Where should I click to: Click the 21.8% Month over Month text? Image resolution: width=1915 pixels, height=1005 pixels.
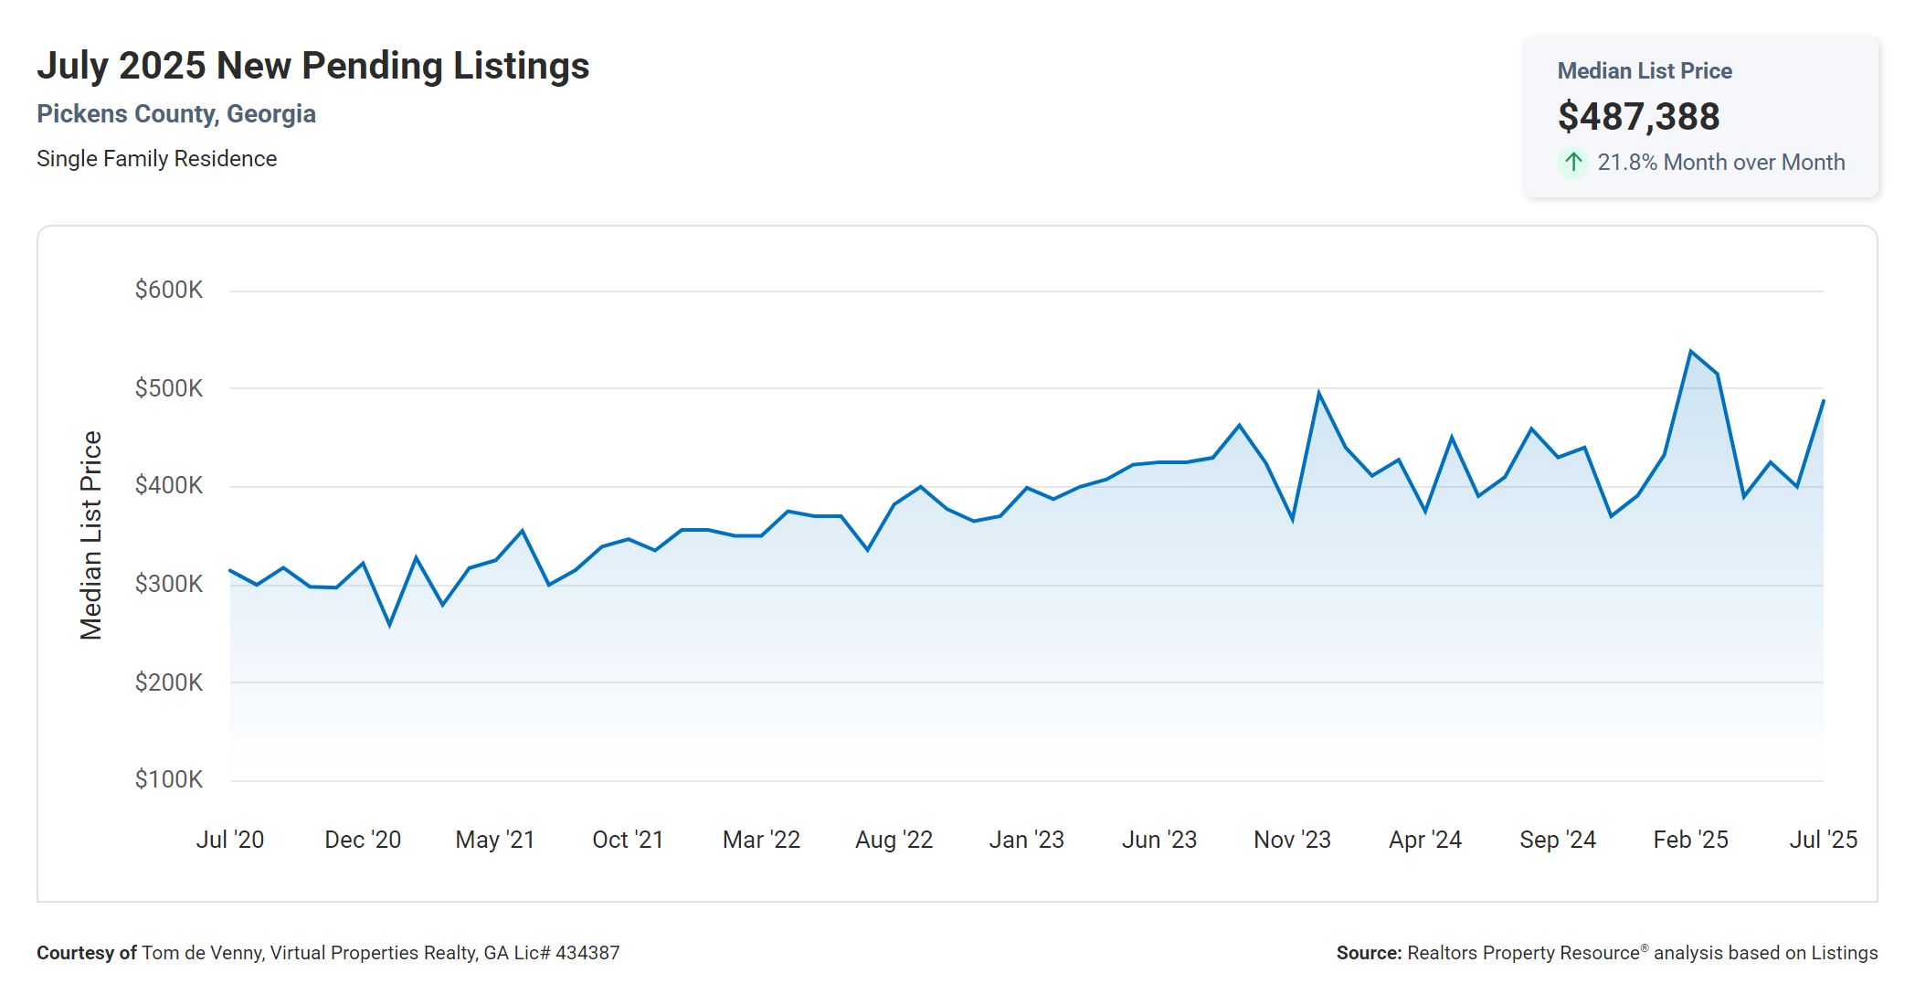(1721, 163)
